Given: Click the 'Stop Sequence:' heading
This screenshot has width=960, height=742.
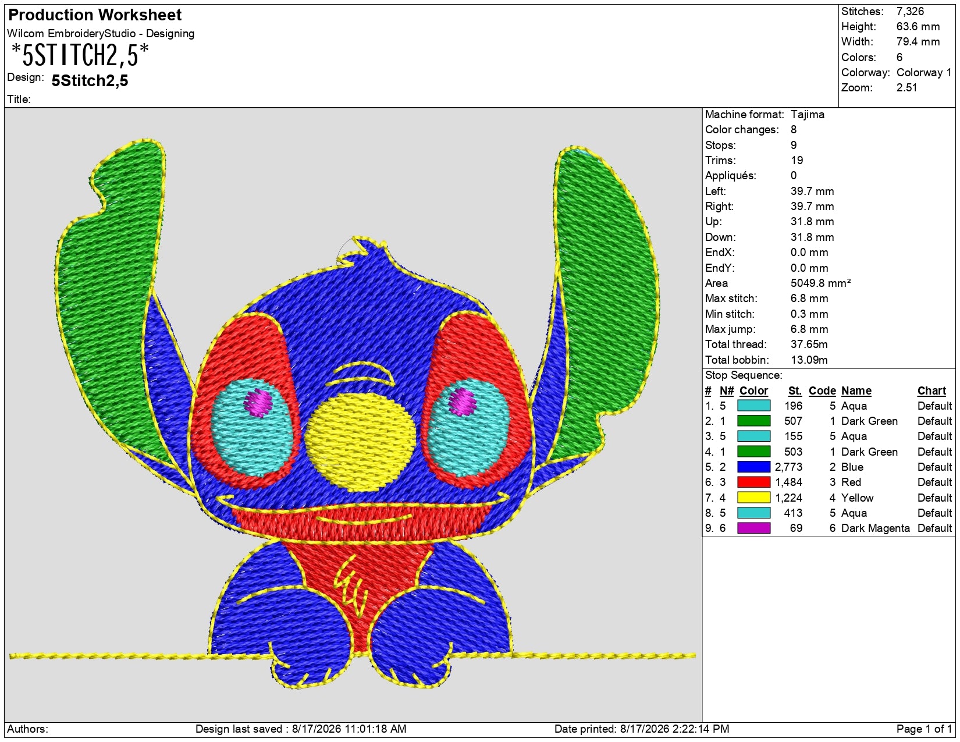Looking at the screenshot, I should [744, 375].
